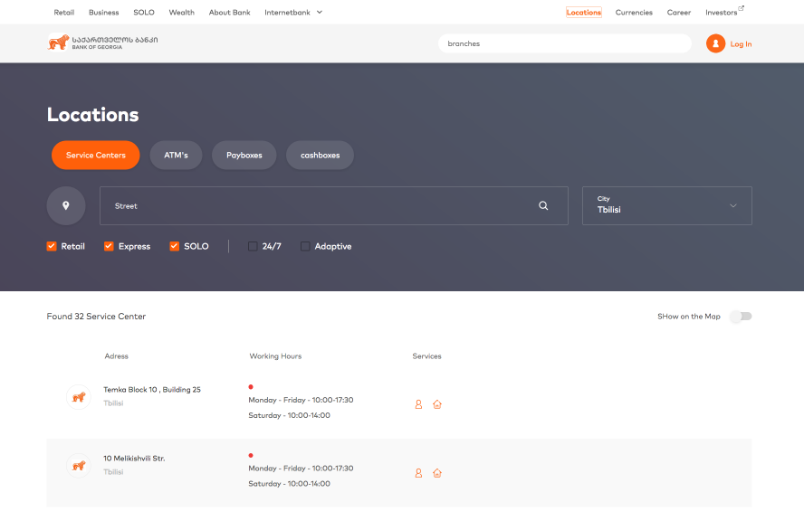The height and width of the screenshot is (521, 804).
Task: Click the Bank of Georgia lion logo
Action: pyautogui.click(x=58, y=43)
